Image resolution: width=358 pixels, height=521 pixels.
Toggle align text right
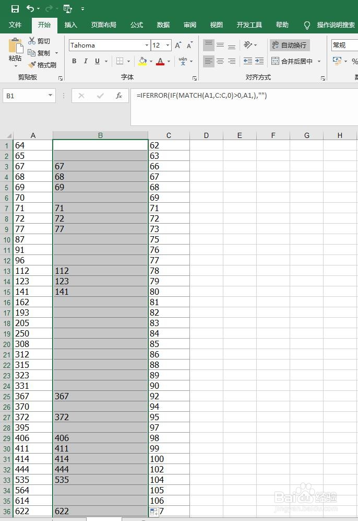coord(232,61)
